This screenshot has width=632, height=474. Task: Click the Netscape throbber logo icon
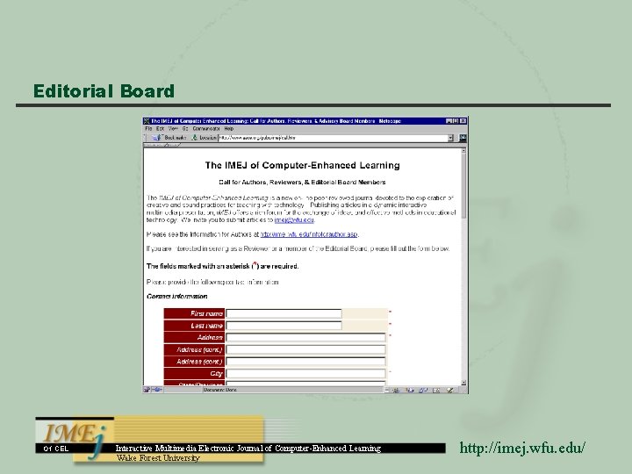(463, 138)
